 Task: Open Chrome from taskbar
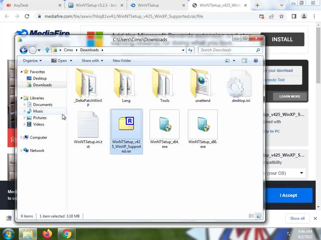[67, 234]
